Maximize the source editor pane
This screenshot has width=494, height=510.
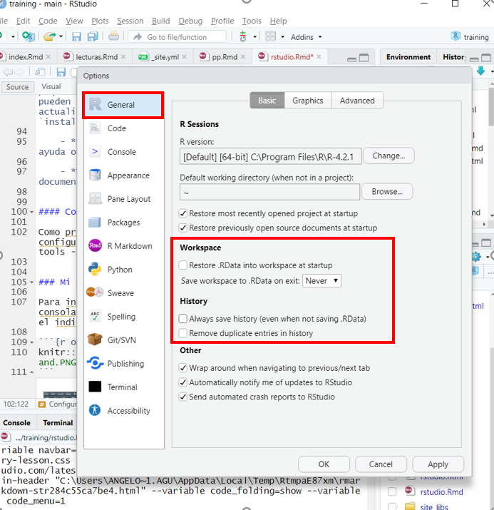pyautogui.click(x=364, y=58)
